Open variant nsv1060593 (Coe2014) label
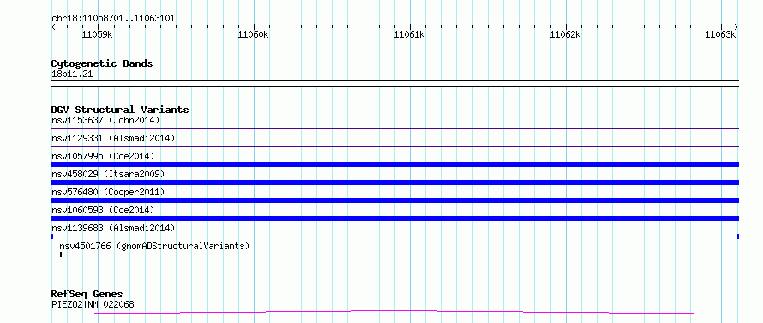 click(103, 210)
